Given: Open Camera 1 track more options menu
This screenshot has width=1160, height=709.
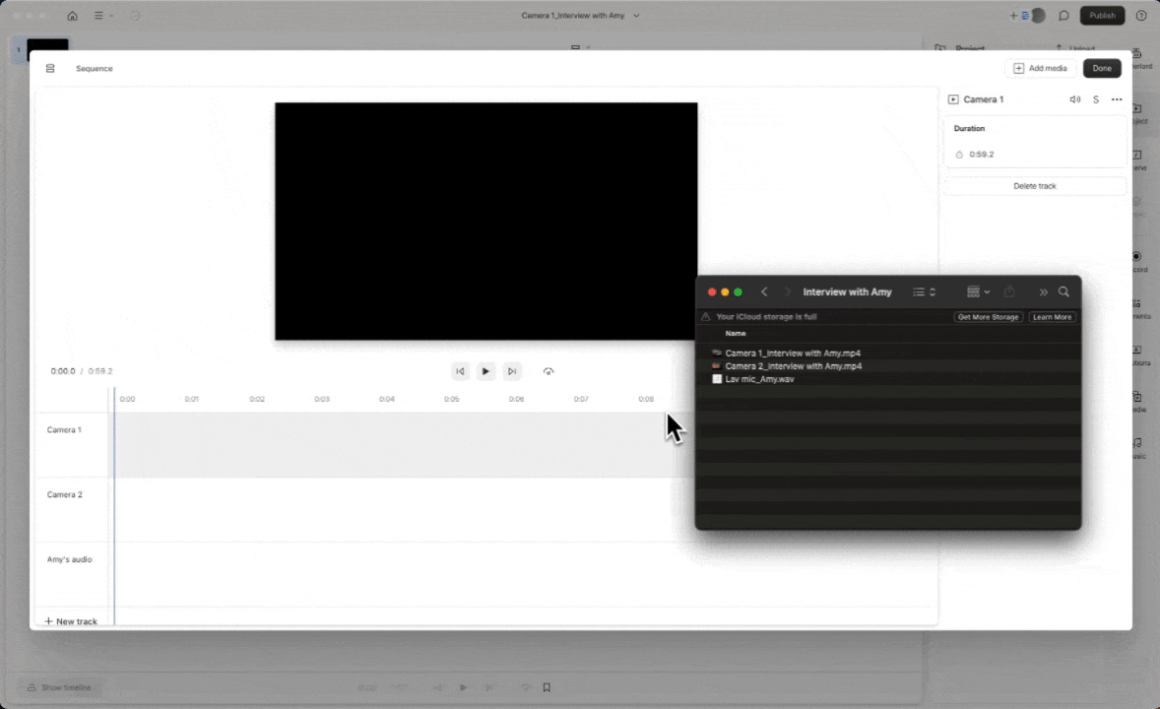Looking at the screenshot, I should point(1117,99).
